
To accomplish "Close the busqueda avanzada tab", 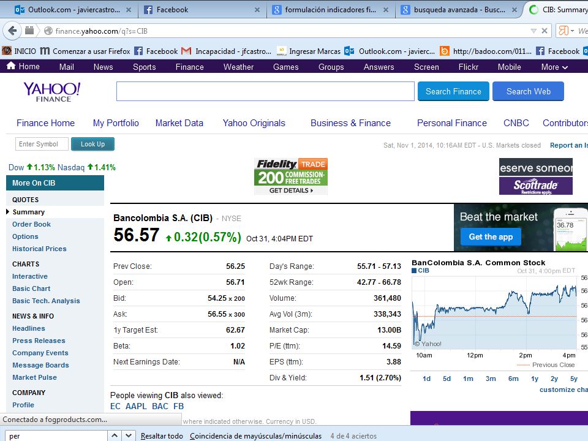I will (x=514, y=10).
